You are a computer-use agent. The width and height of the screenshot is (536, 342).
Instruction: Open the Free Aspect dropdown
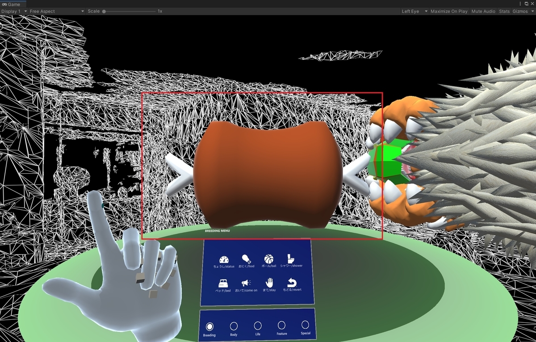[57, 11]
